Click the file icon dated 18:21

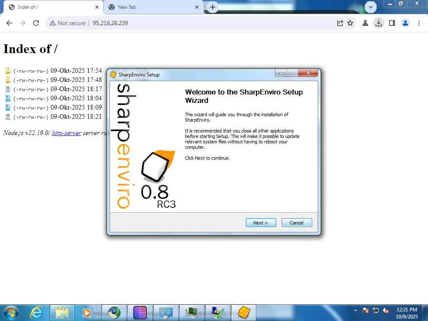(x=8, y=117)
